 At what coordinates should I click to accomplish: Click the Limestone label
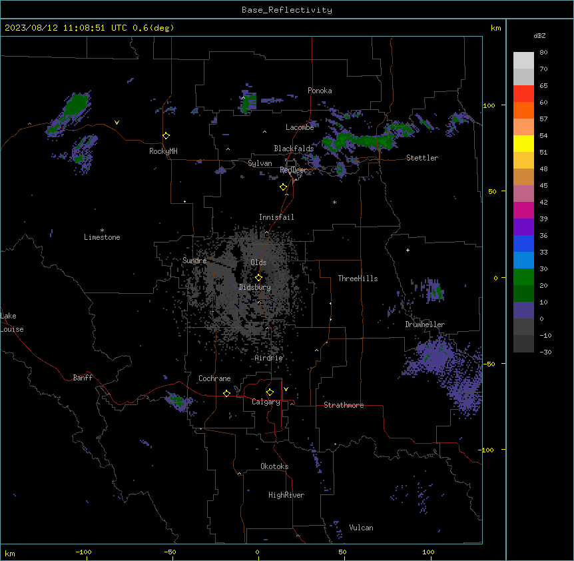click(102, 237)
